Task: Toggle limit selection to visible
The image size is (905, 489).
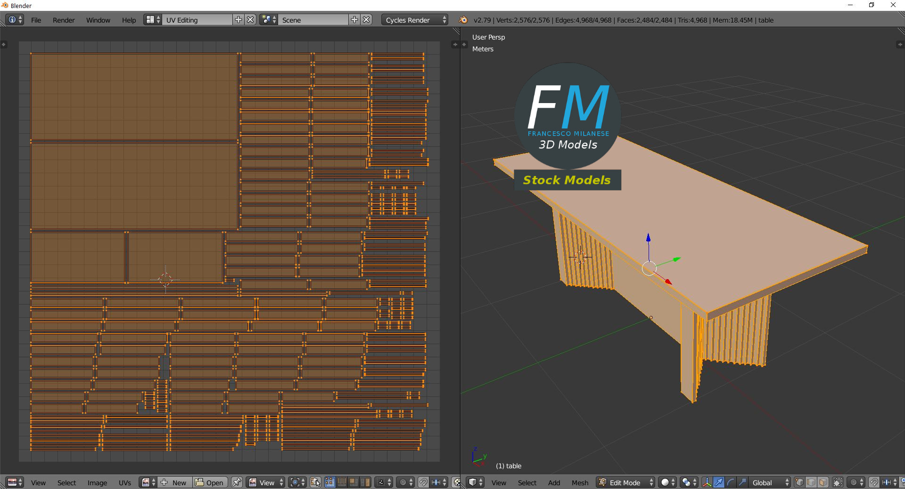Action: pyautogui.click(x=838, y=482)
